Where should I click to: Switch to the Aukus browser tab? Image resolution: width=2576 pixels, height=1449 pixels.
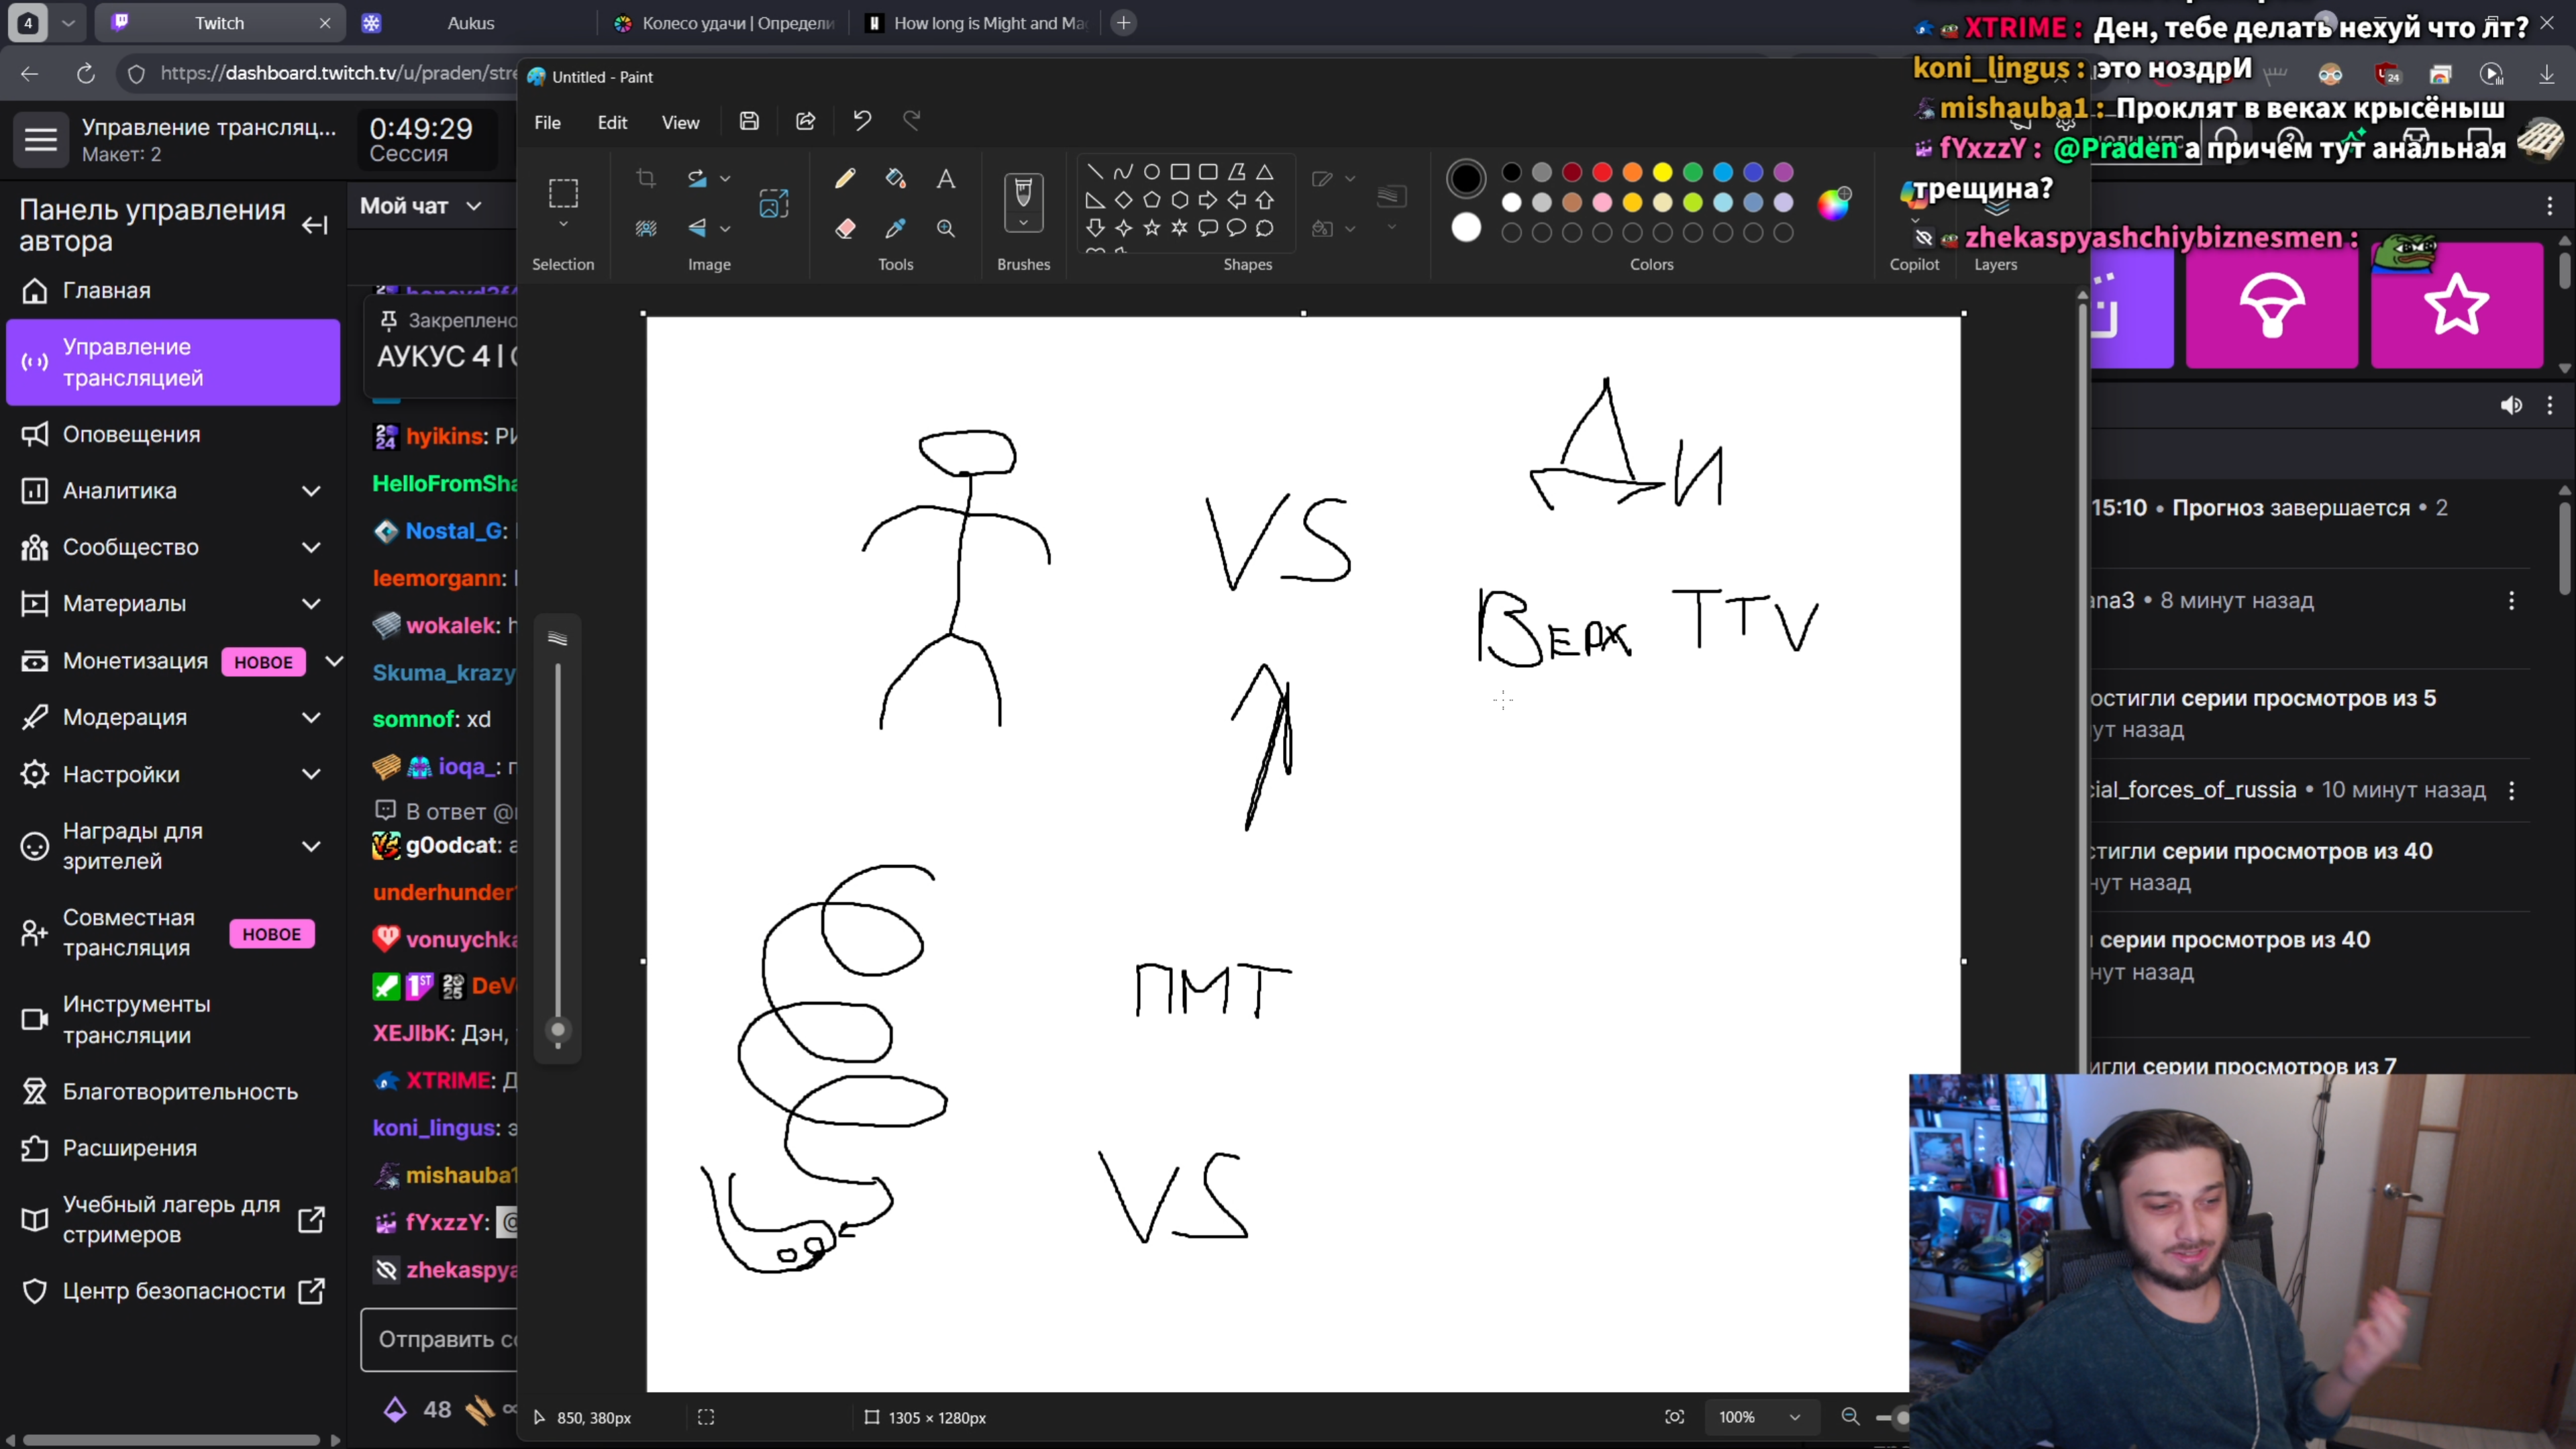(x=470, y=23)
